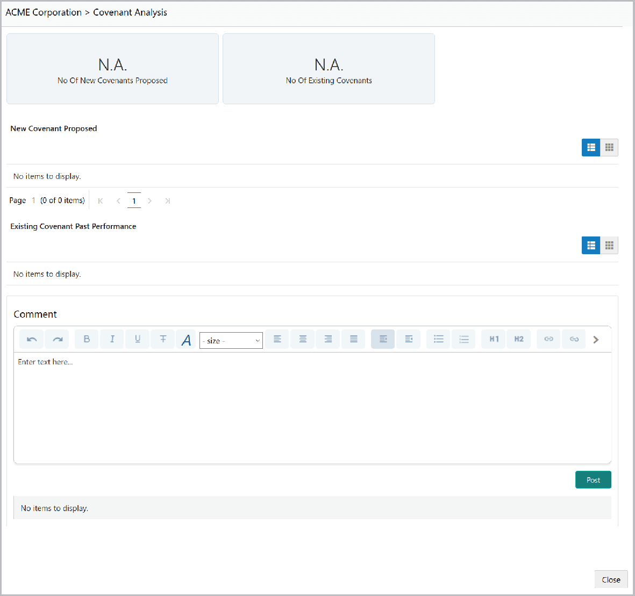Click the 'New Covenant Proposed' heading
This screenshot has height=596, width=635.
pyautogui.click(x=53, y=128)
